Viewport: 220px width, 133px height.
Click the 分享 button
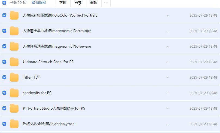78,3
